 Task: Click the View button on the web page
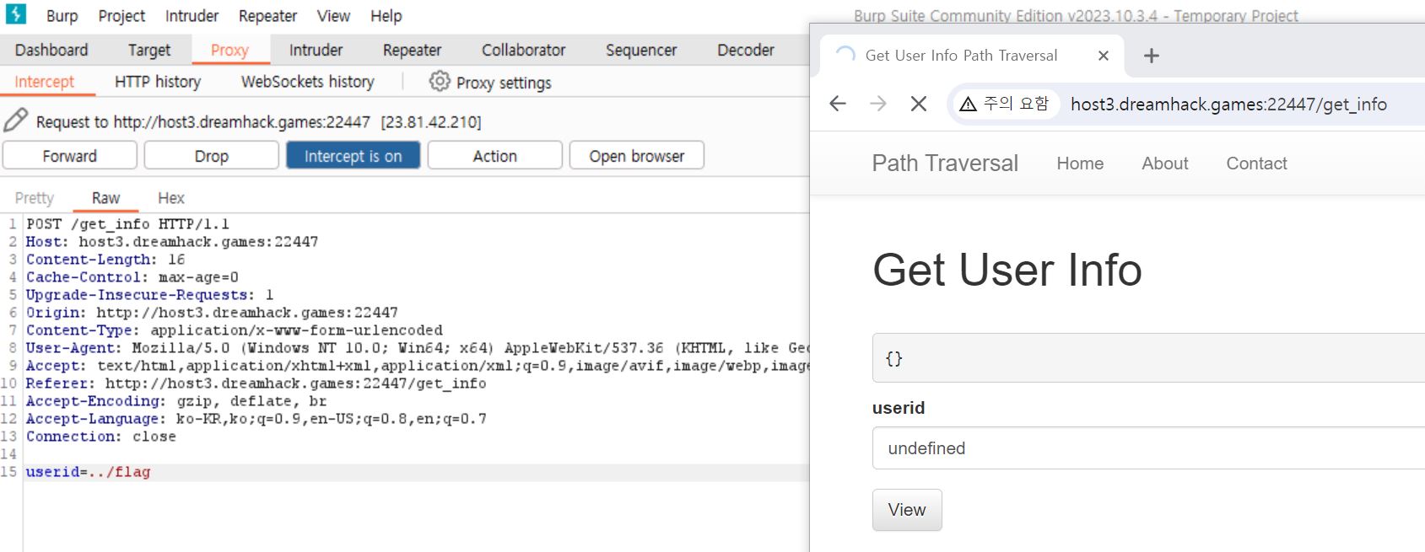tap(907, 510)
